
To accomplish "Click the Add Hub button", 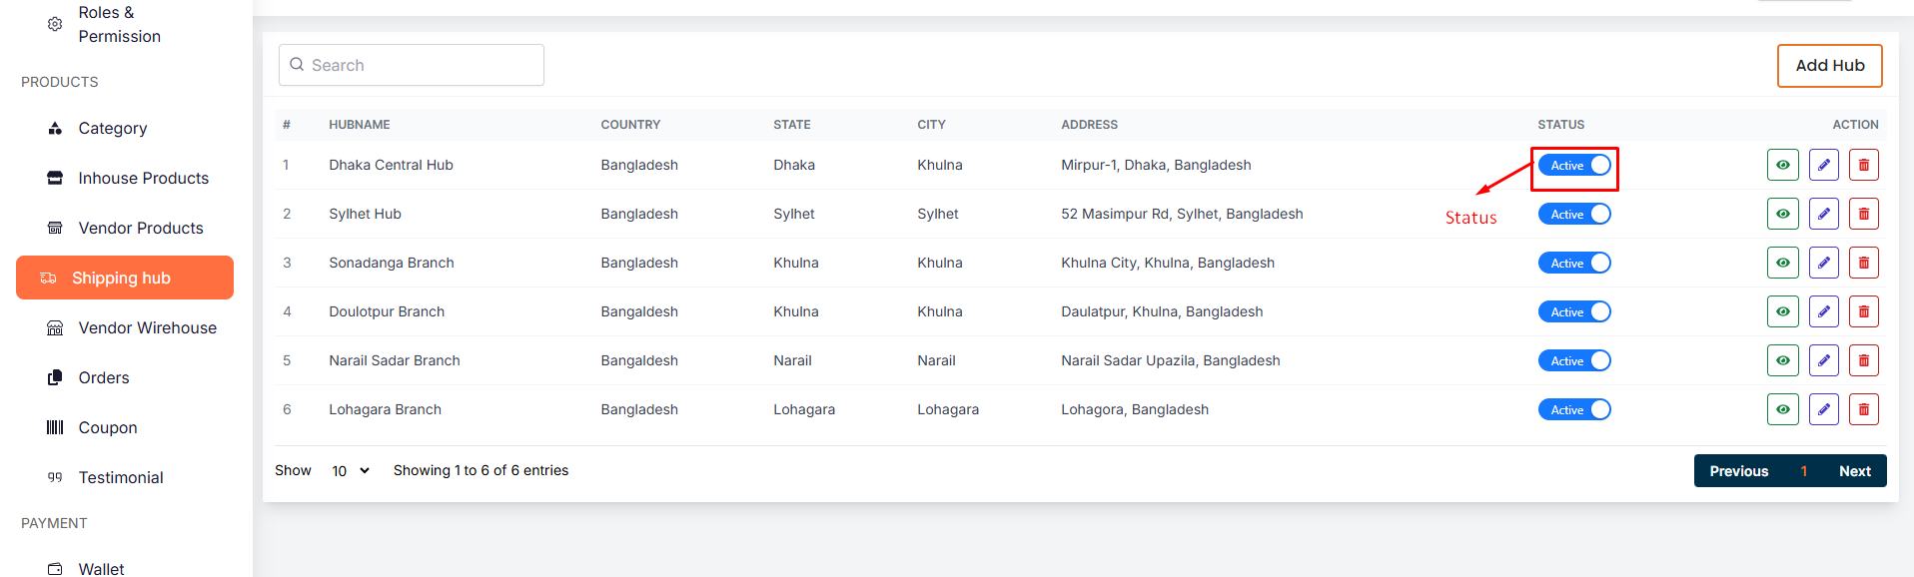I will (x=1829, y=66).
